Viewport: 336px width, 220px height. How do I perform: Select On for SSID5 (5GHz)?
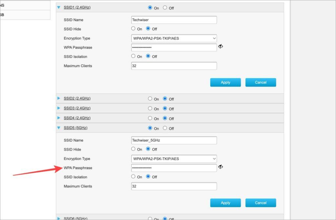pos(150,128)
